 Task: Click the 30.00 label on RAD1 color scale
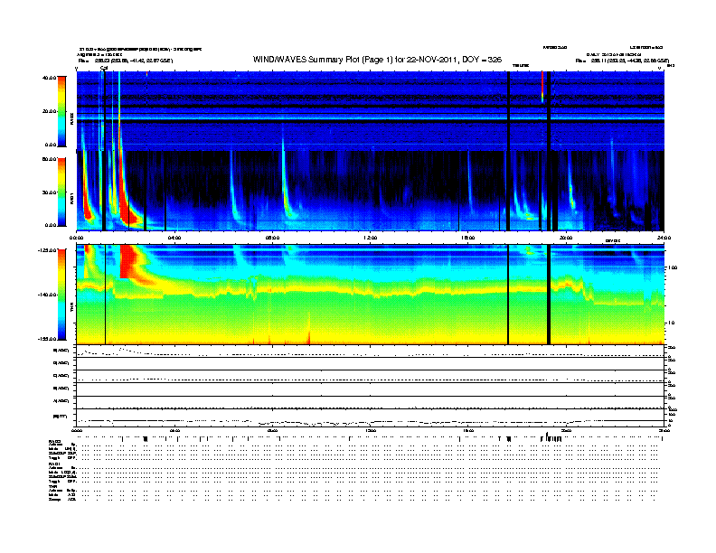(50, 192)
